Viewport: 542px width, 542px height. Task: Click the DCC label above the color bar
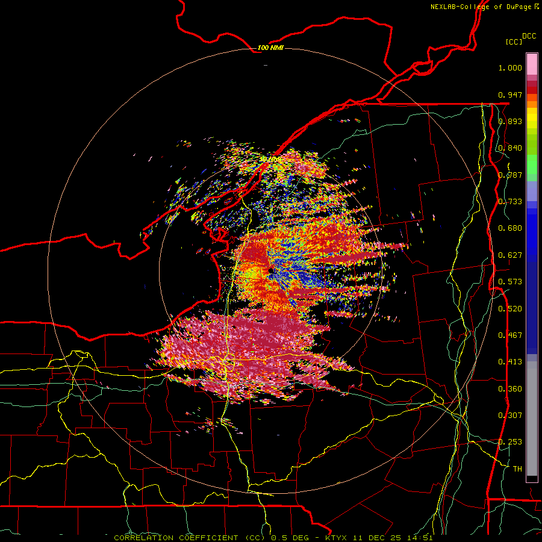coord(529,36)
